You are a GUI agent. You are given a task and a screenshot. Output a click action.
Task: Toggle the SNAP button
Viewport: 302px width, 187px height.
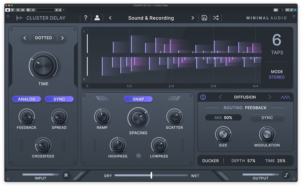138,99
